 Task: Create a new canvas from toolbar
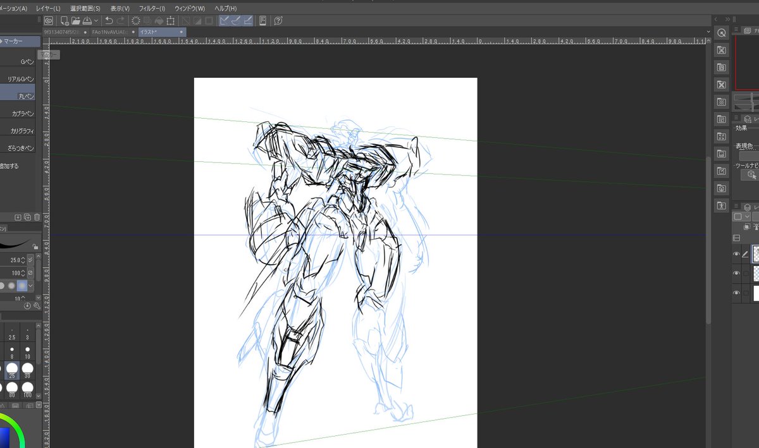(x=65, y=21)
